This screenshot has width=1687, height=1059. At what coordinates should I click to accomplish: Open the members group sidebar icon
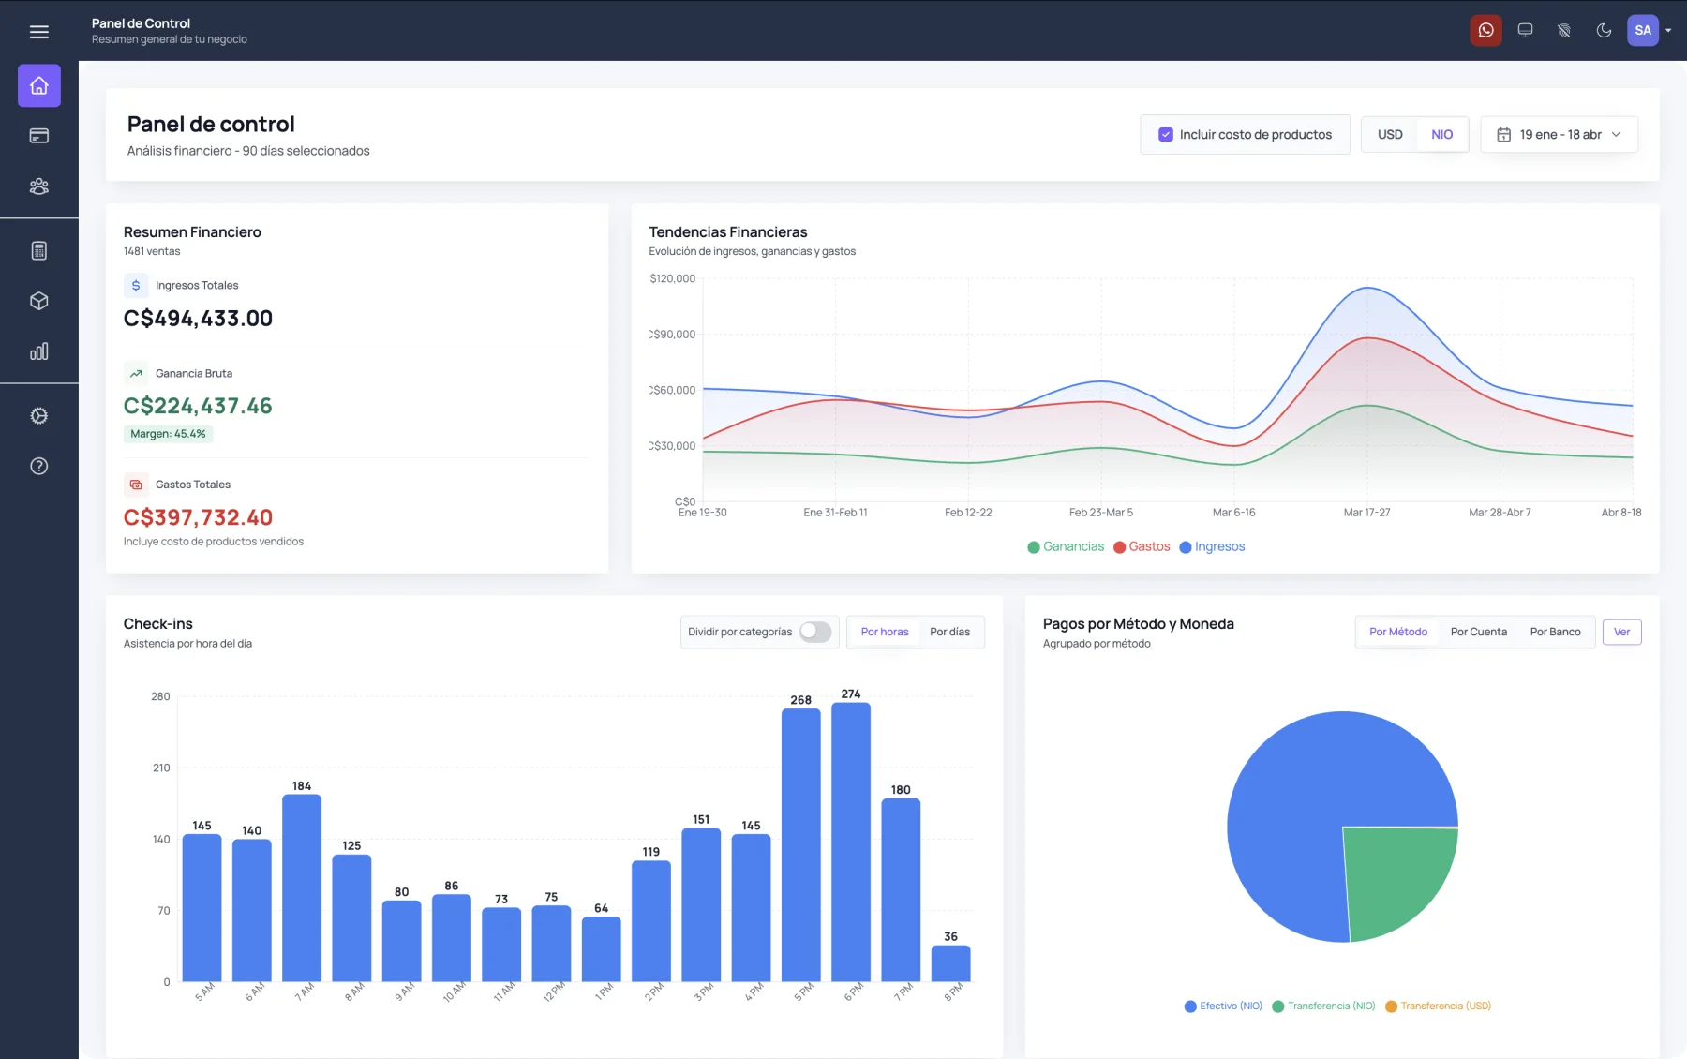pyautogui.click(x=39, y=186)
